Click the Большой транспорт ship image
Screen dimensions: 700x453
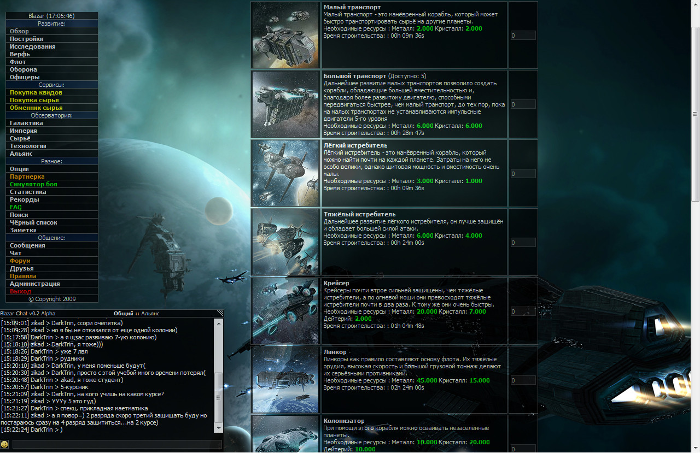point(285,104)
